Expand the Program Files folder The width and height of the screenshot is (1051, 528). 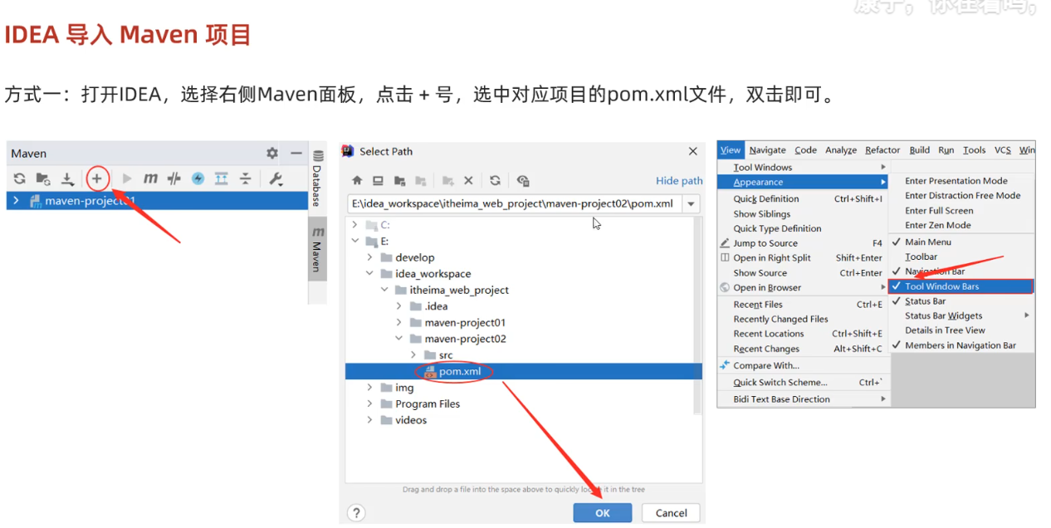click(370, 403)
